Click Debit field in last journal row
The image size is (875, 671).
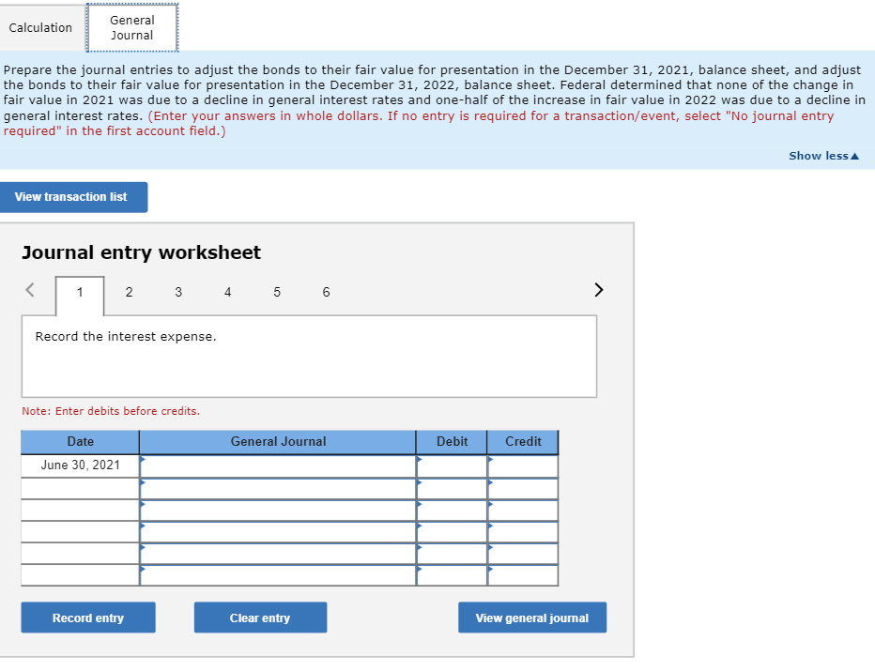[x=452, y=575]
